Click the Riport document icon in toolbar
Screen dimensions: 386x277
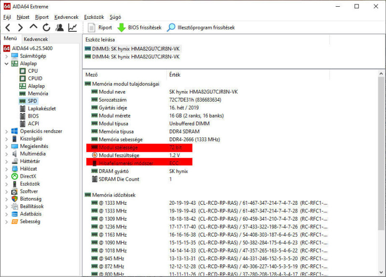tap(91, 27)
